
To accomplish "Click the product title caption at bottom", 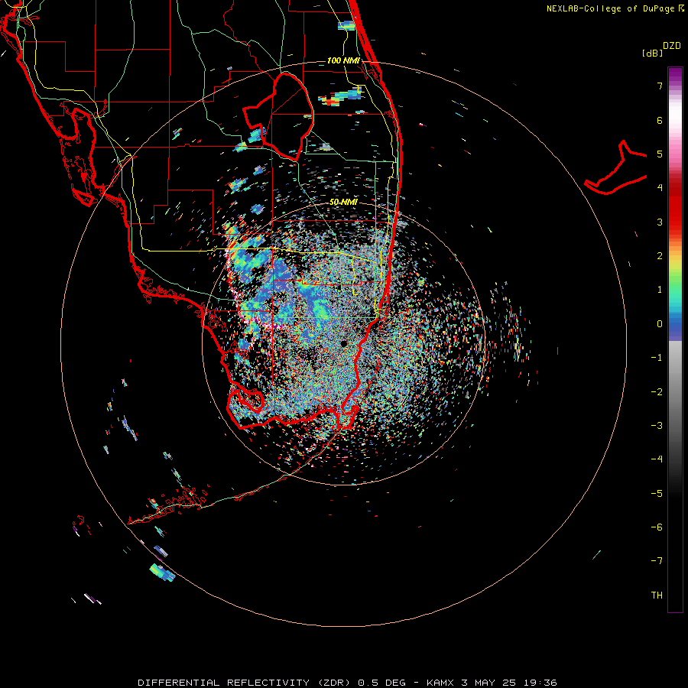I will pyautogui.click(x=348, y=683).
